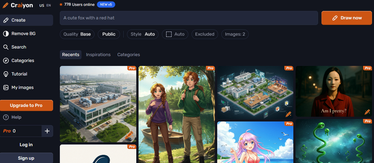
Task: Click the Craiyon logo
Action: coord(18,5)
